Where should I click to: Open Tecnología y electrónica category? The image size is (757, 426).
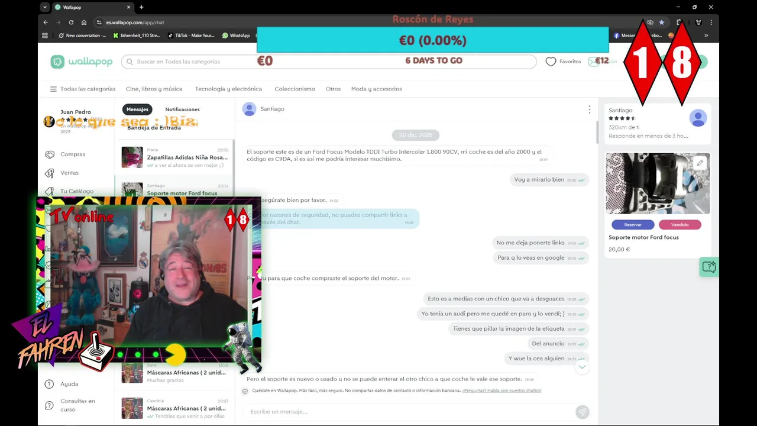(x=228, y=89)
